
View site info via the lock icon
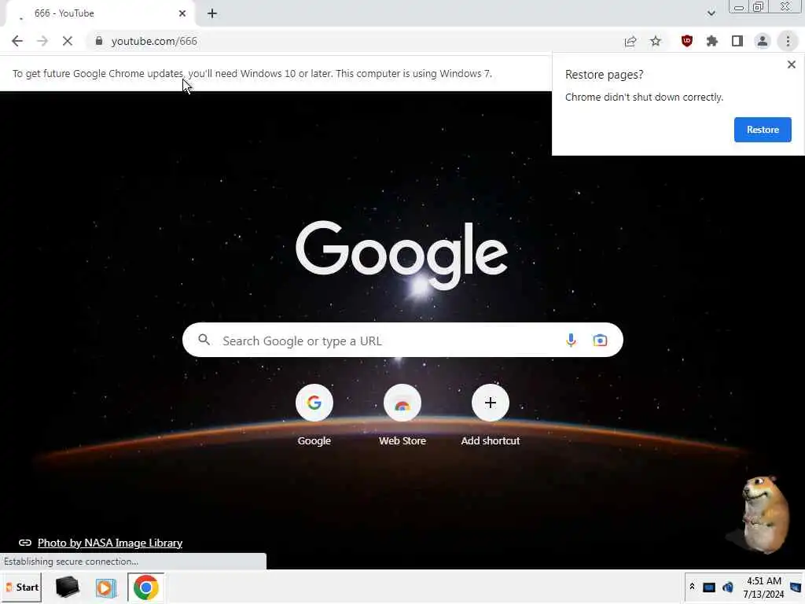click(x=99, y=41)
